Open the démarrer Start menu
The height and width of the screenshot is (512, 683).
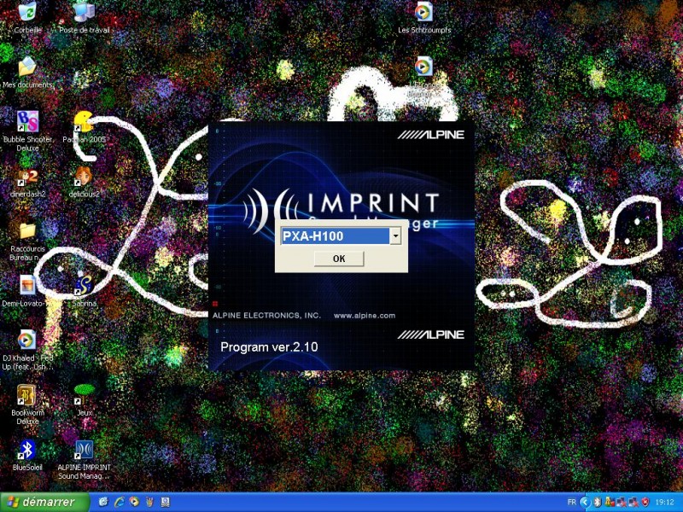click(x=34, y=503)
